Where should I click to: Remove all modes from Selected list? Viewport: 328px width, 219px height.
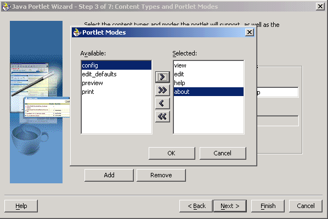tap(162, 116)
